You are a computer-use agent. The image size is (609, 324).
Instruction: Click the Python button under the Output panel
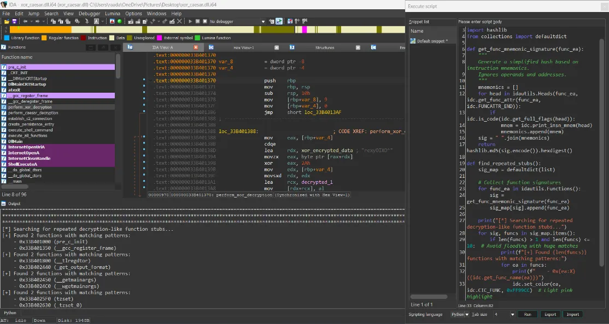10,313
